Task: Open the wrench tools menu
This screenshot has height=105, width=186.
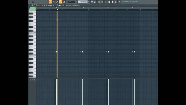Action: click(32, 5)
